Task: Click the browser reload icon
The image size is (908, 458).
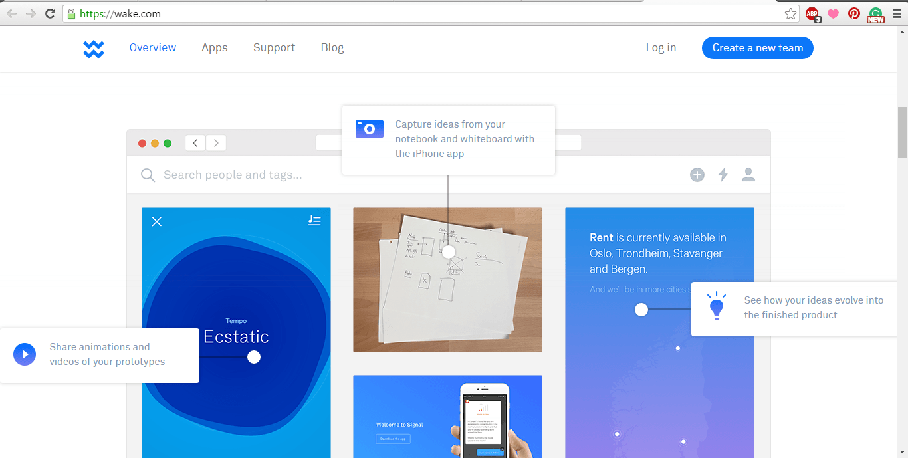Action: [50, 13]
